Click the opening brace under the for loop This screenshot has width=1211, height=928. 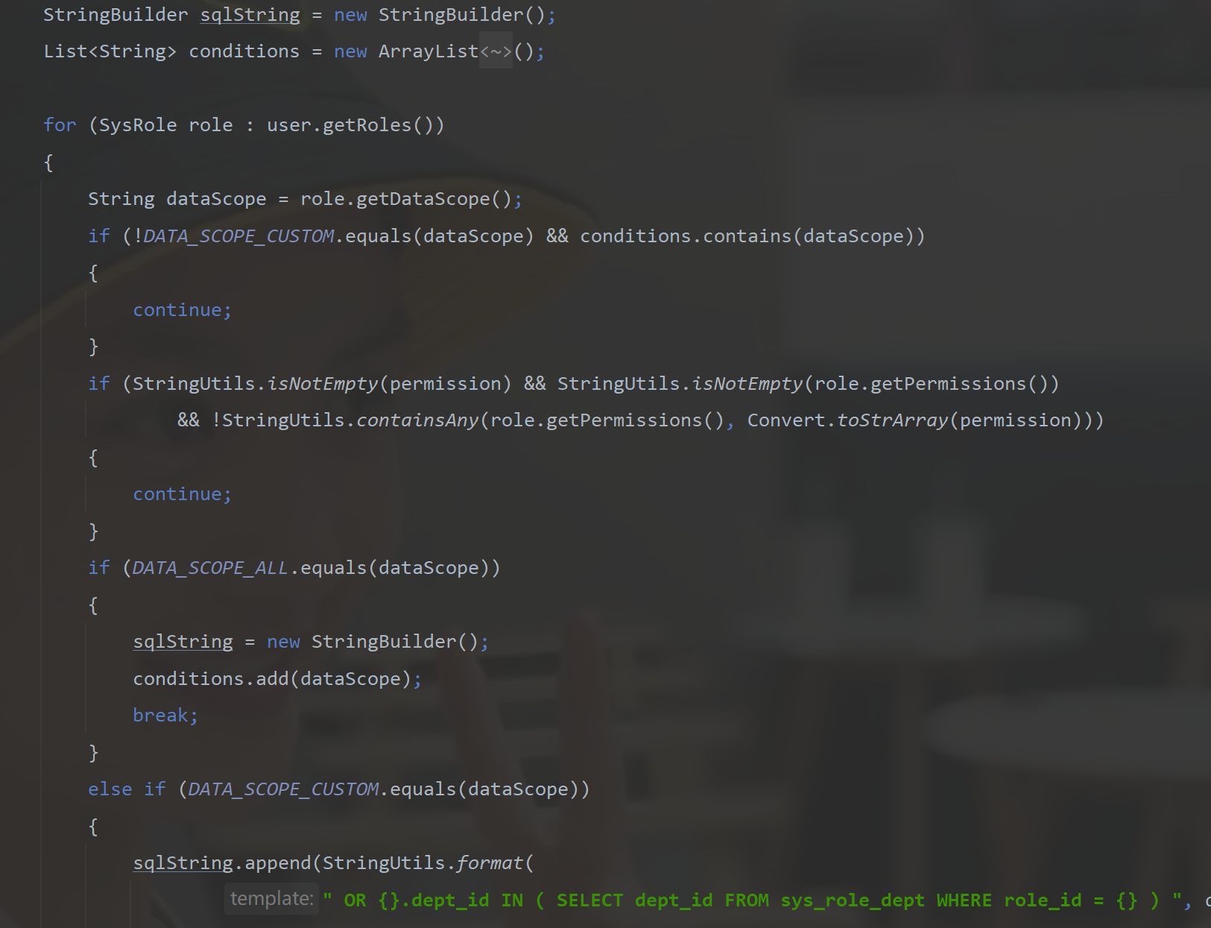(x=48, y=162)
